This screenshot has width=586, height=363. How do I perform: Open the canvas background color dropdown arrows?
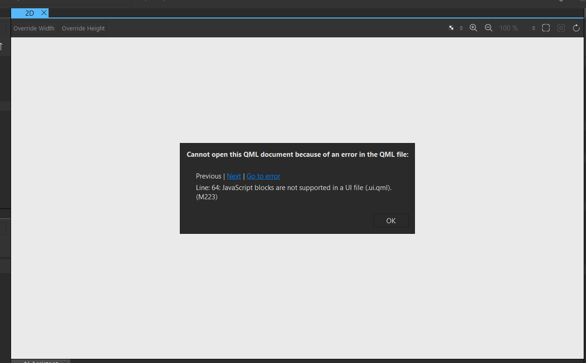[x=461, y=28]
